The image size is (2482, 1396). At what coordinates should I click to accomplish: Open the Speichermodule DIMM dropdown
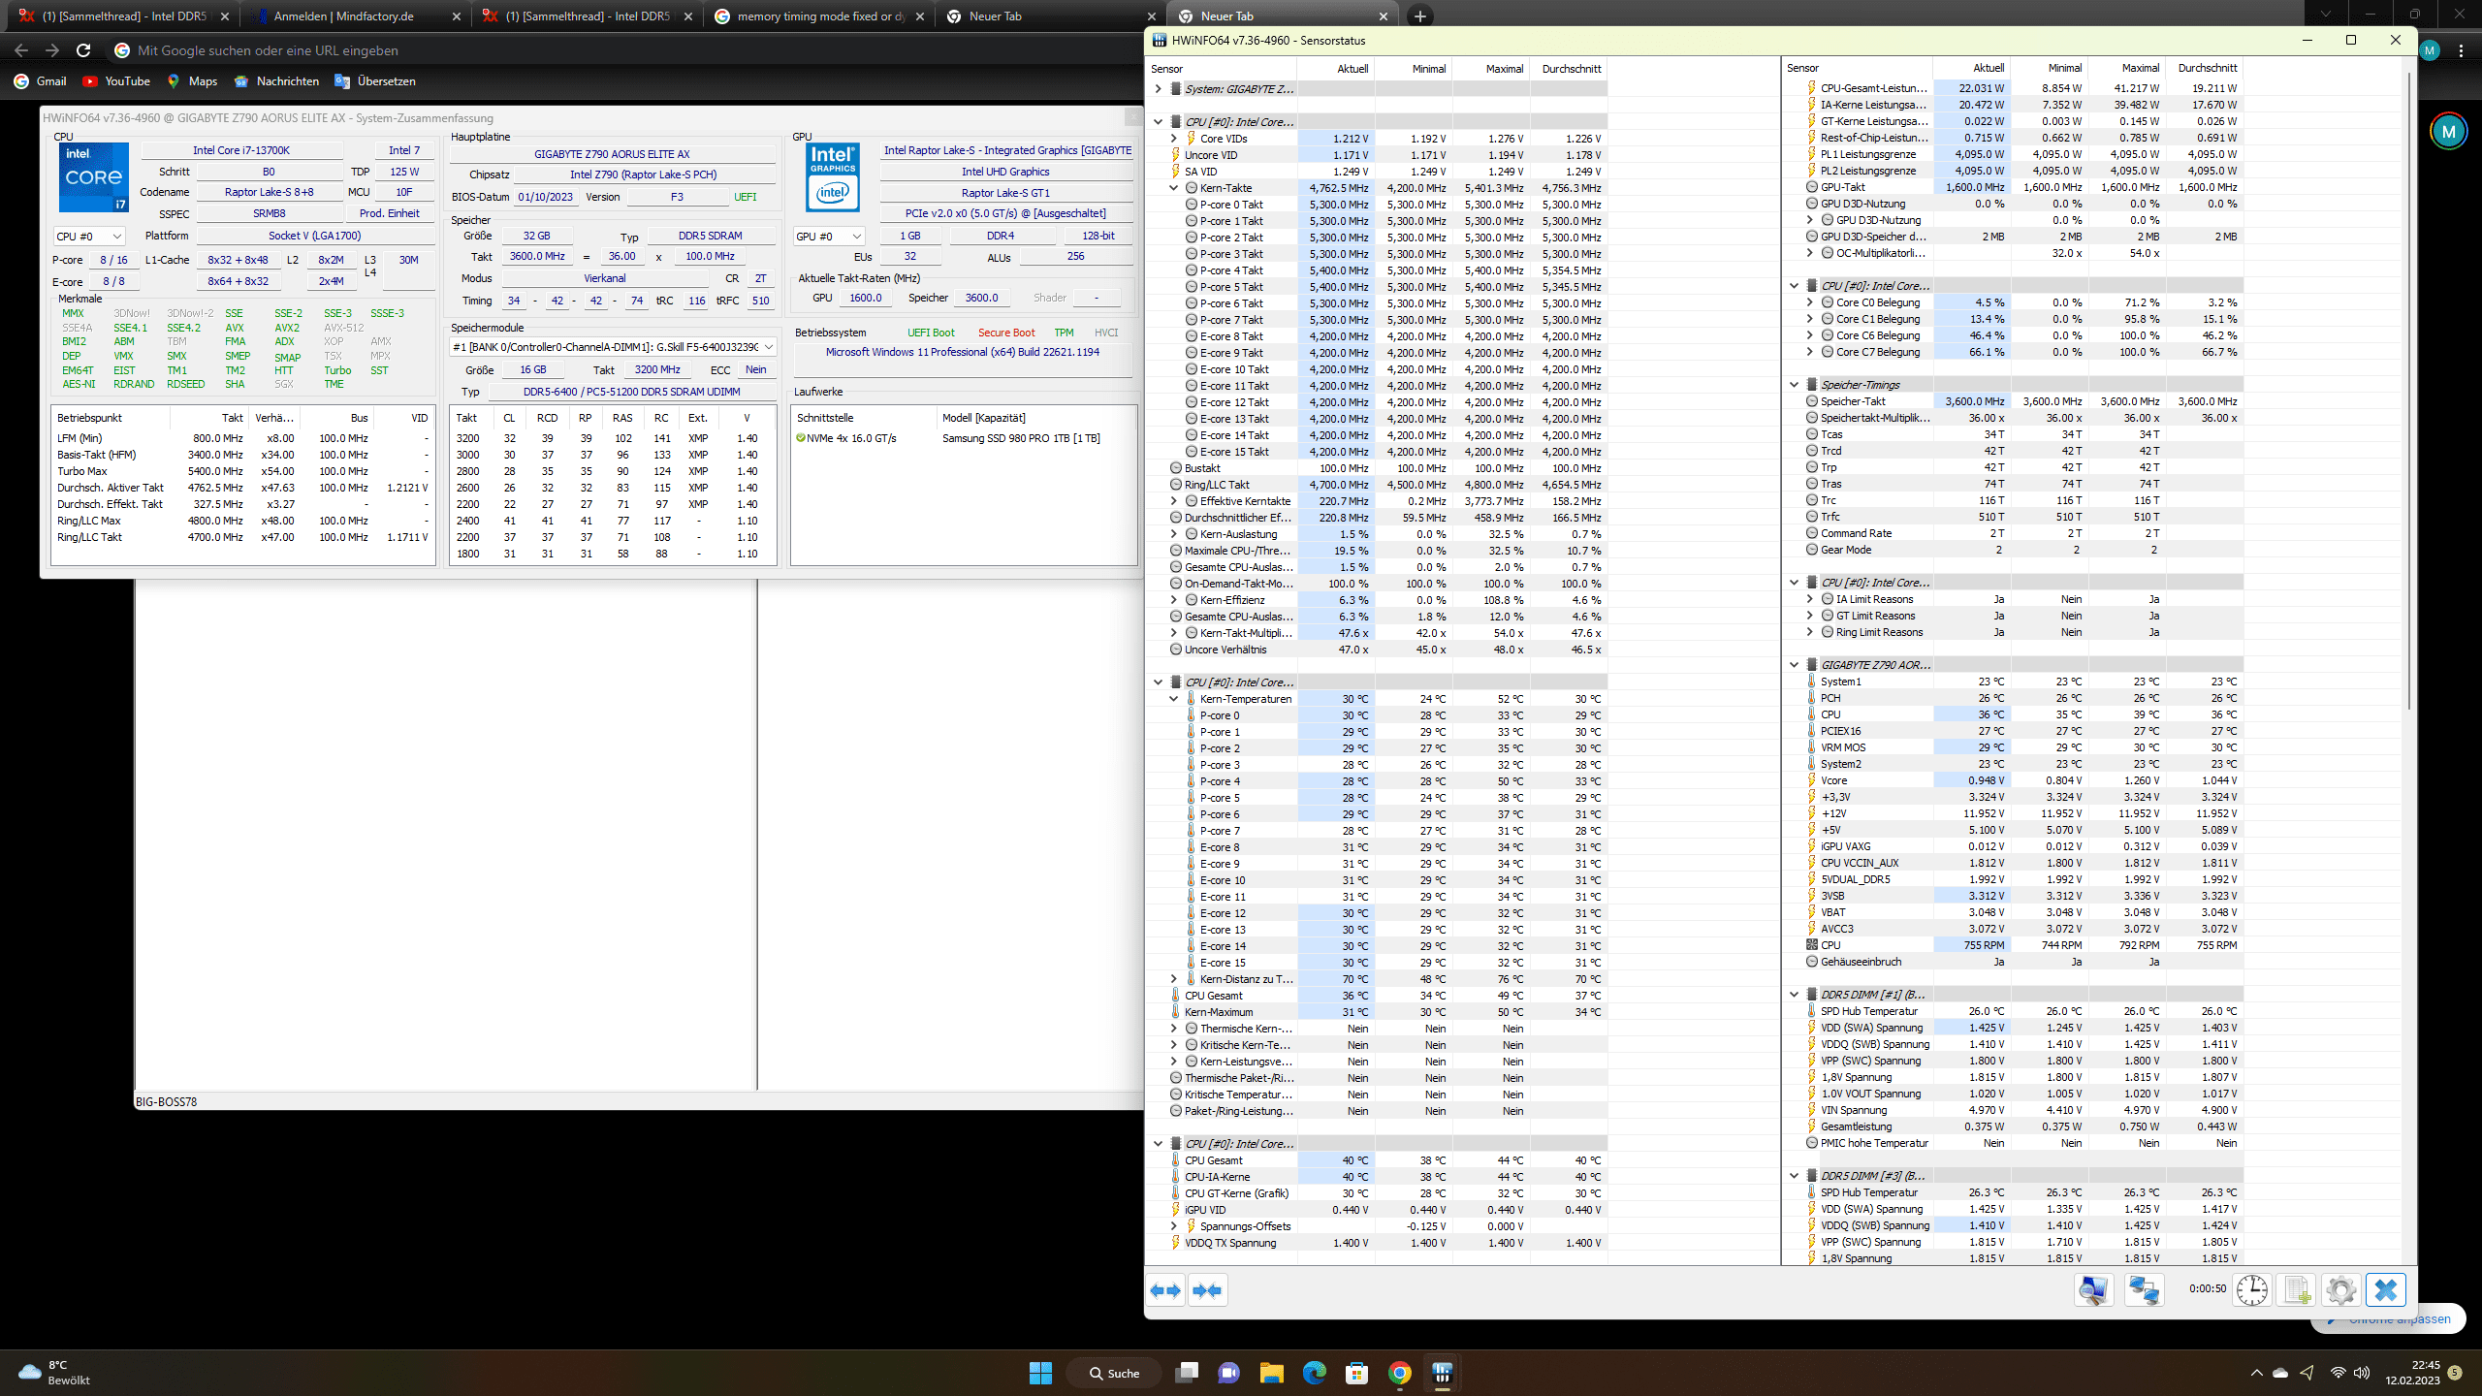point(614,347)
